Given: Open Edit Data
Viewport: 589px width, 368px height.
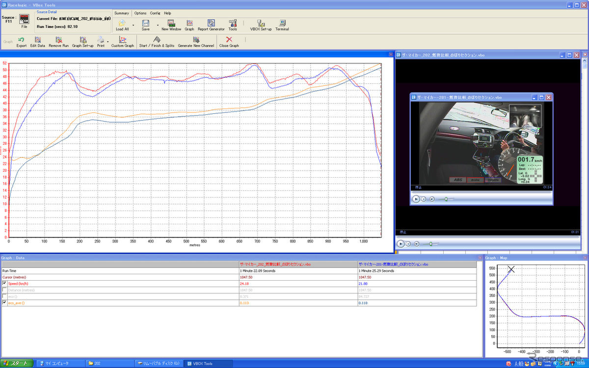Looking at the screenshot, I should (x=38, y=42).
